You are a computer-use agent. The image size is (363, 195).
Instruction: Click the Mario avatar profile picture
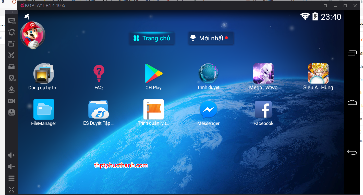coord(32,35)
